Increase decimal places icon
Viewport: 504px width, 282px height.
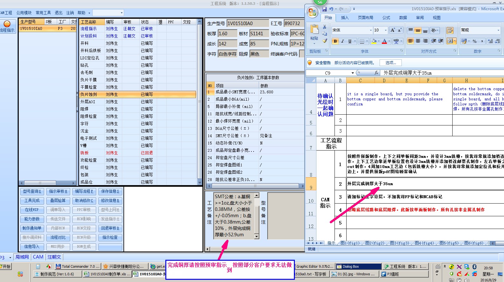(x=490, y=41)
